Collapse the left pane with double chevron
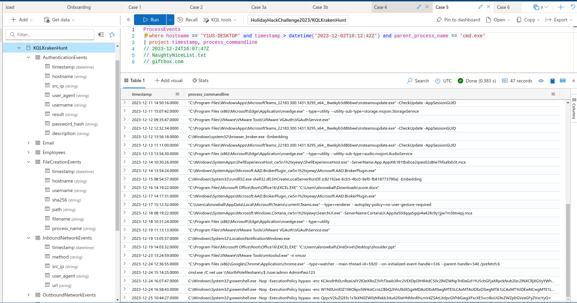This screenshot has width=577, height=303. tap(129, 20)
